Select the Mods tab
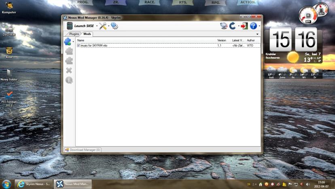 point(87,34)
